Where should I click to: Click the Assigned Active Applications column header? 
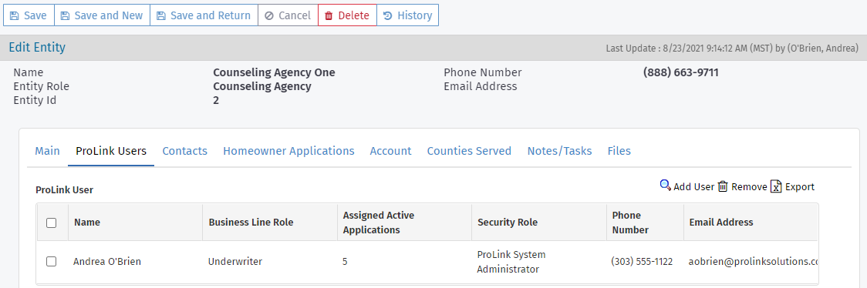pos(379,223)
